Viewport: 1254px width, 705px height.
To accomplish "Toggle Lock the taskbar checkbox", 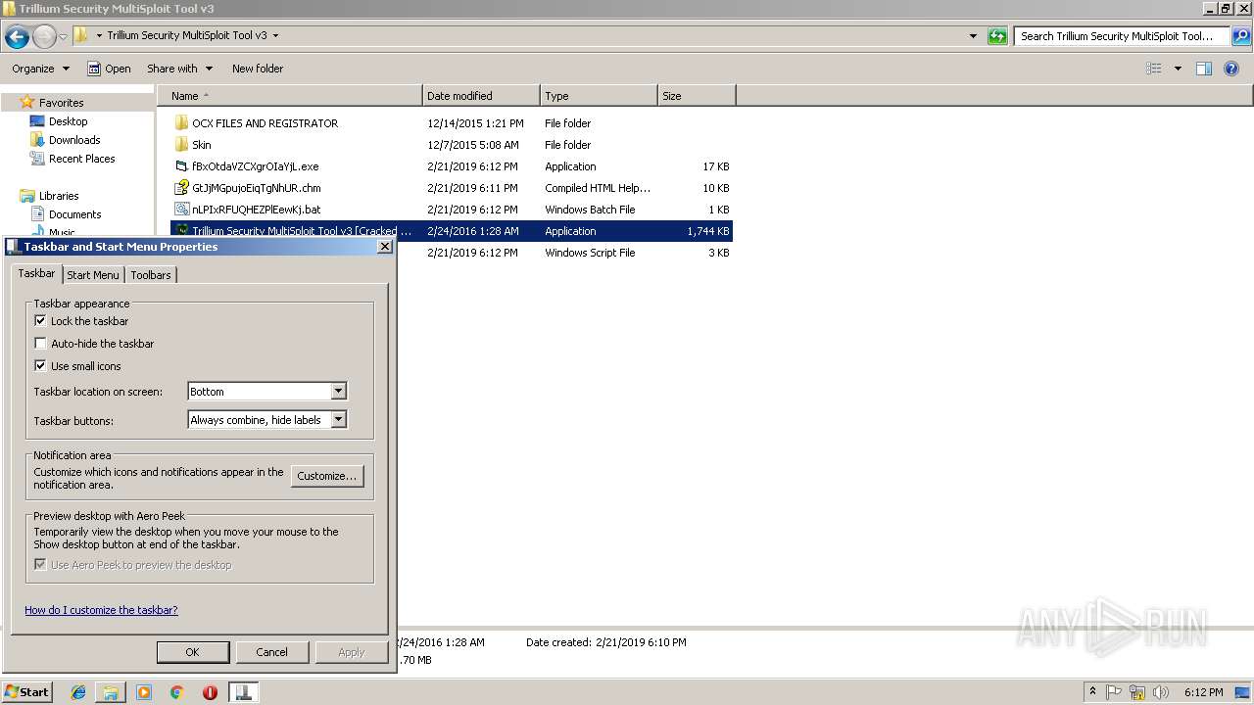I will [x=40, y=321].
